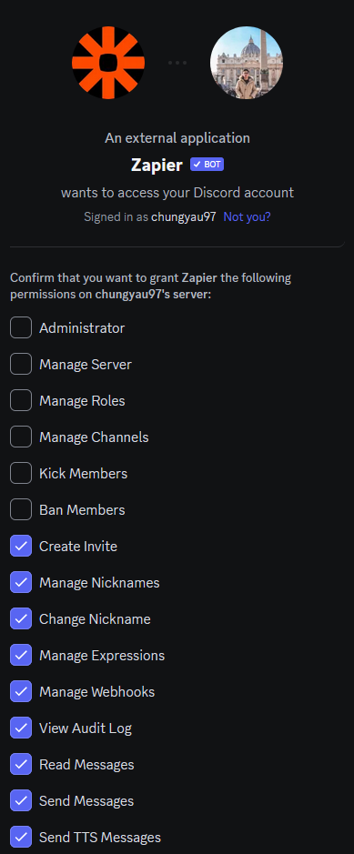Click the three dots between the avatars

177,63
